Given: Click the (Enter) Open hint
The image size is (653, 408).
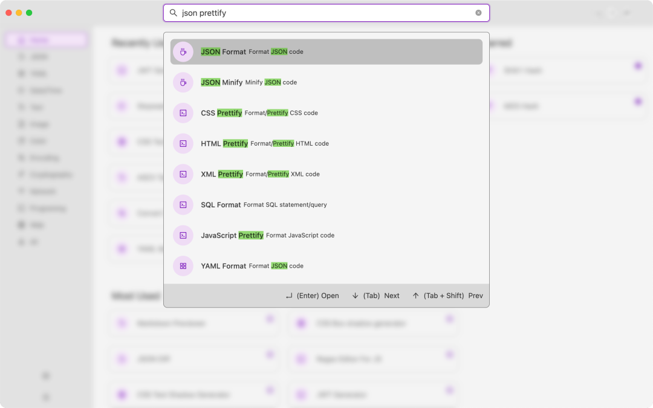Looking at the screenshot, I should pyautogui.click(x=313, y=296).
